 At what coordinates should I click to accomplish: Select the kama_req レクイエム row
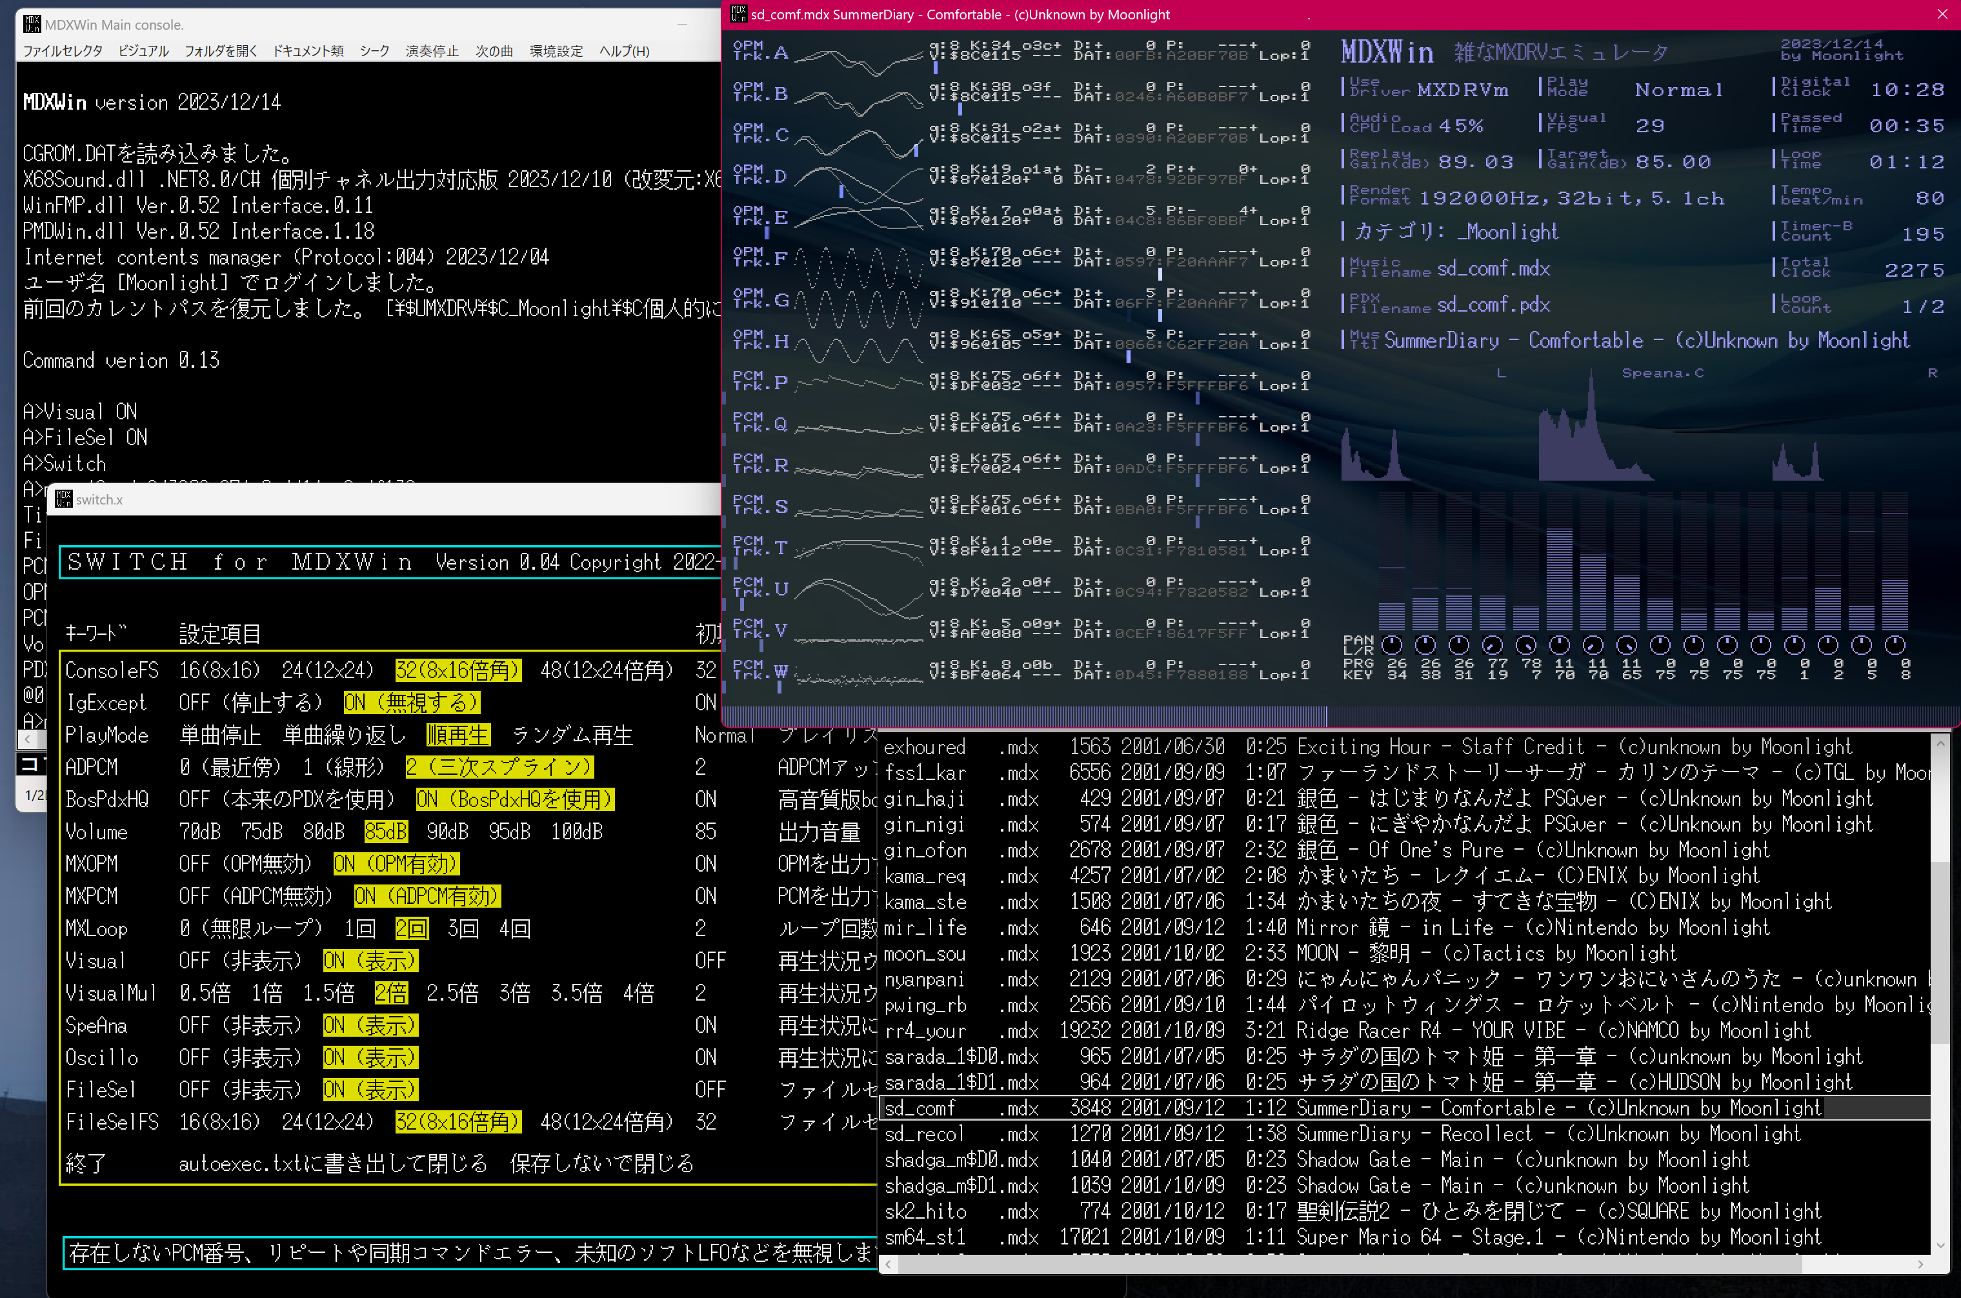(x=1405, y=876)
